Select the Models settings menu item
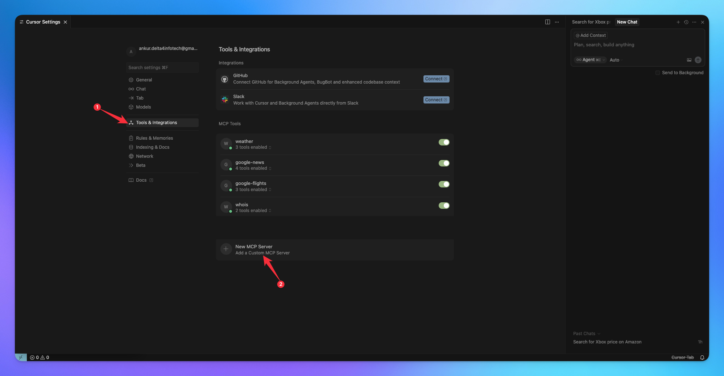This screenshot has height=376, width=724. (x=143, y=107)
